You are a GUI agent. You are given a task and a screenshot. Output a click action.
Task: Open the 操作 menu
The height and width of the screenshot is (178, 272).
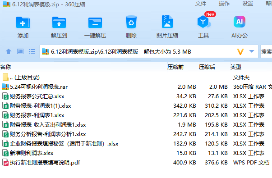click(224, 4)
